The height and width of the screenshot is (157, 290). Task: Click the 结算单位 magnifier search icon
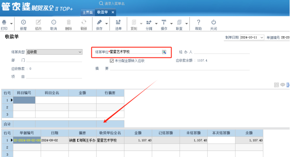point(164,52)
